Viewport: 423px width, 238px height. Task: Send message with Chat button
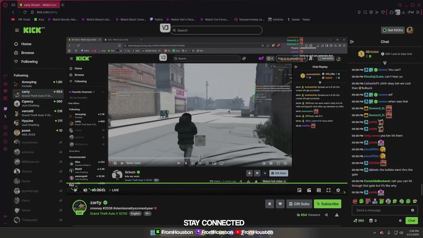click(411, 220)
